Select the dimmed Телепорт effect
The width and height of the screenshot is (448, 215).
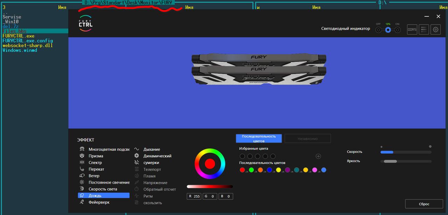(148, 169)
